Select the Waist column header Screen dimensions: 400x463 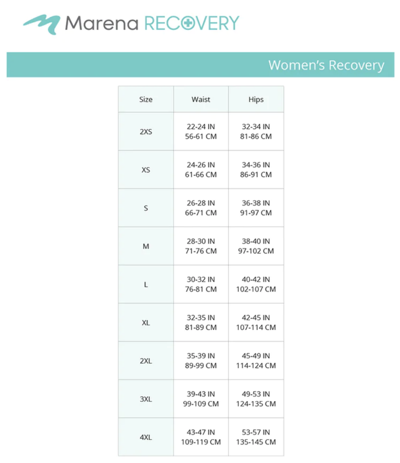click(x=201, y=99)
